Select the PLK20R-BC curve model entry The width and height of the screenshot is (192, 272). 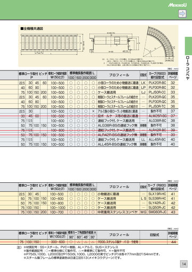[x=157, y=83]
